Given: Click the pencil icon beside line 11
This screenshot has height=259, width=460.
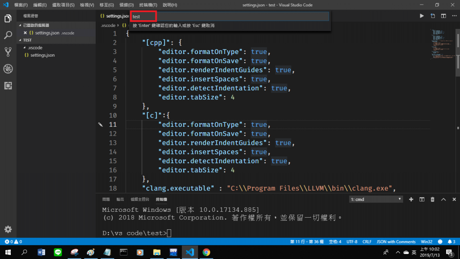Looking at the screenshot, I should 101,125.
